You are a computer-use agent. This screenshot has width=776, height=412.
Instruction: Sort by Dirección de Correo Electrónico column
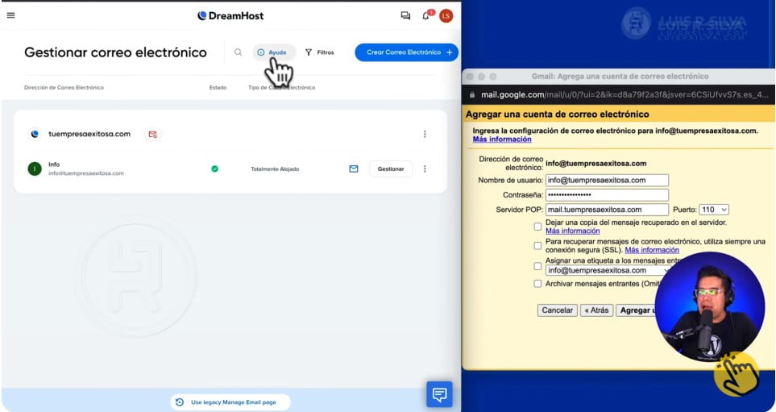click(64, 88)
